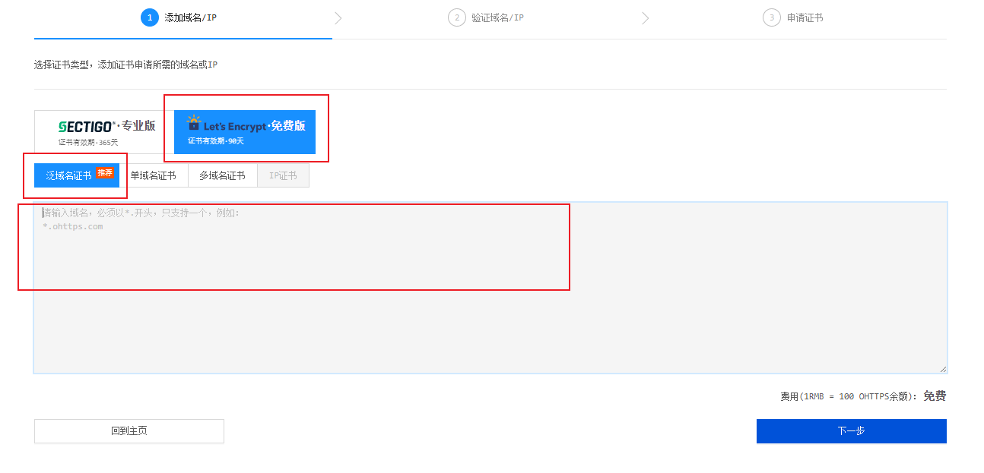
Task: Click the Sectigo brand logo
Action: (87, 126)
